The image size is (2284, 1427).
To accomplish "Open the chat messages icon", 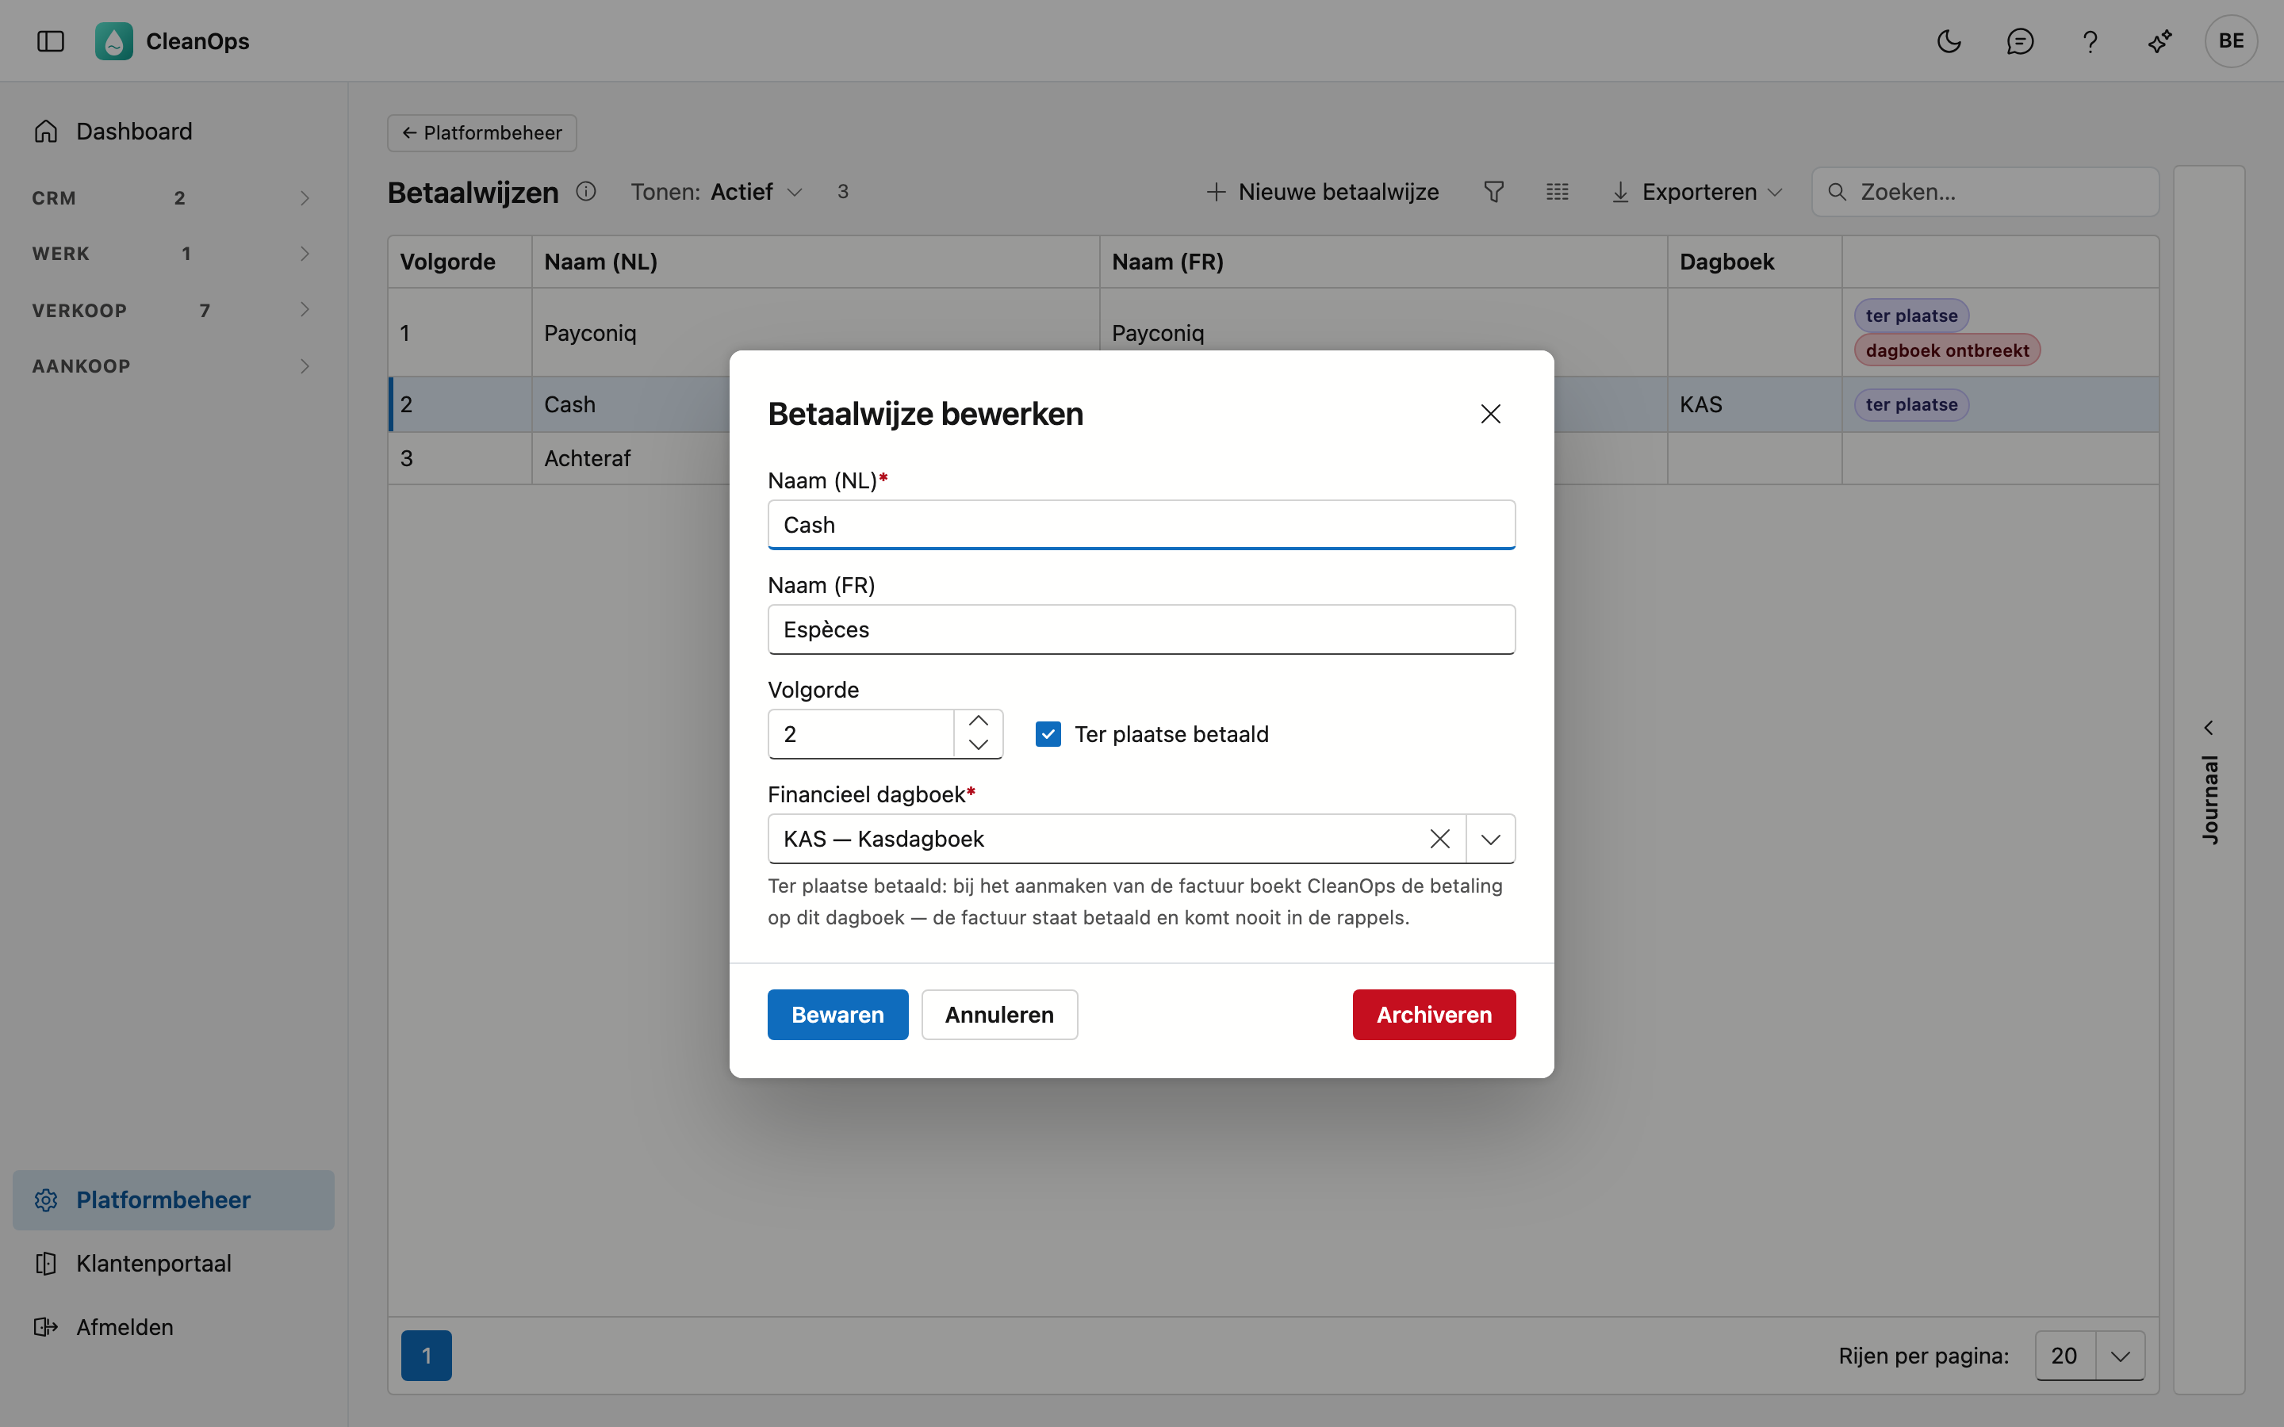I will click(x=2020, y=40).
